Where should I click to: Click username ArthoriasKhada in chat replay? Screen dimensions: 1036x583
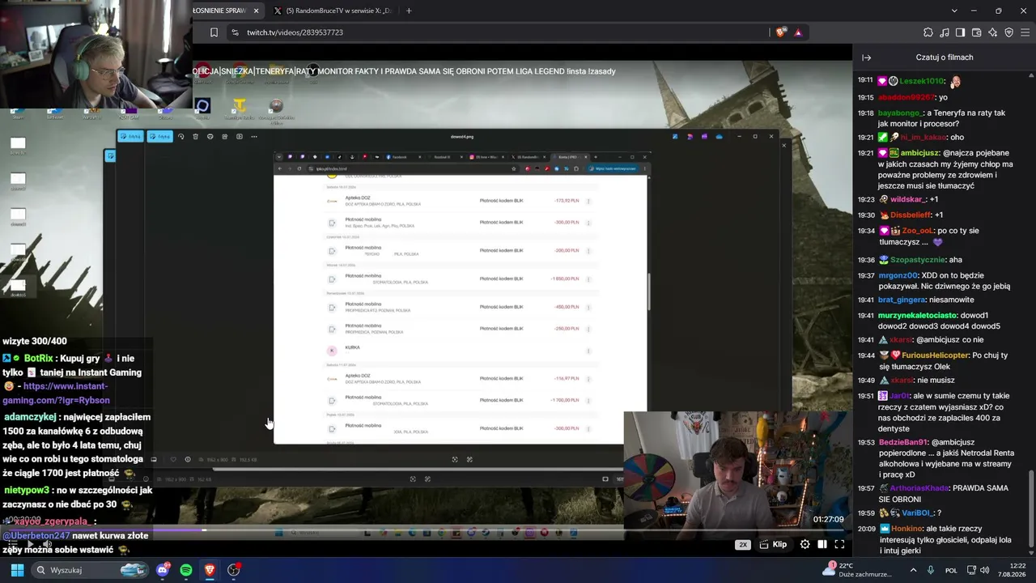coord(919,488)
